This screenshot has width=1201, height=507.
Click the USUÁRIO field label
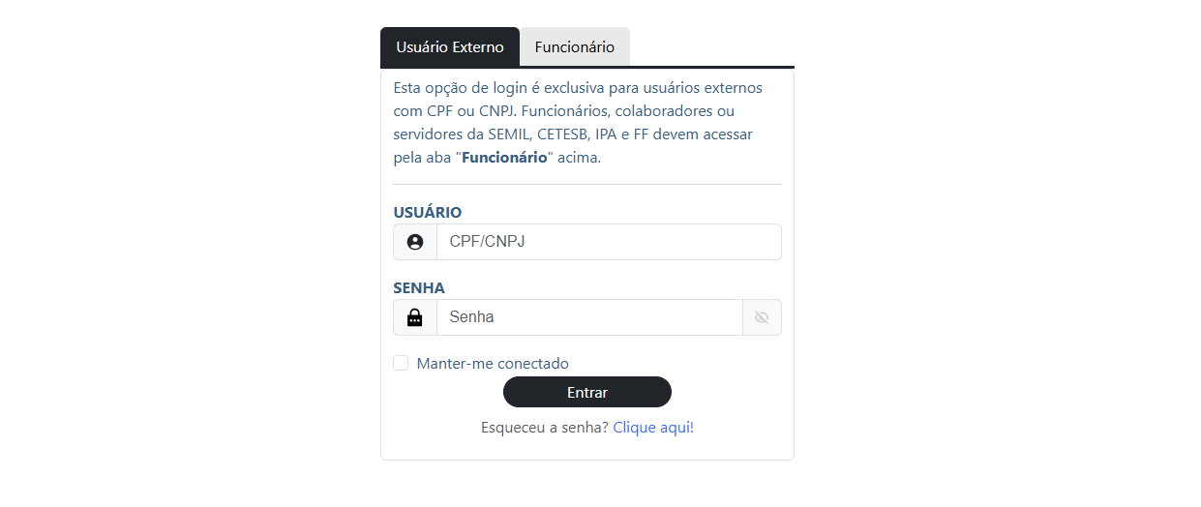click(428, 212)
